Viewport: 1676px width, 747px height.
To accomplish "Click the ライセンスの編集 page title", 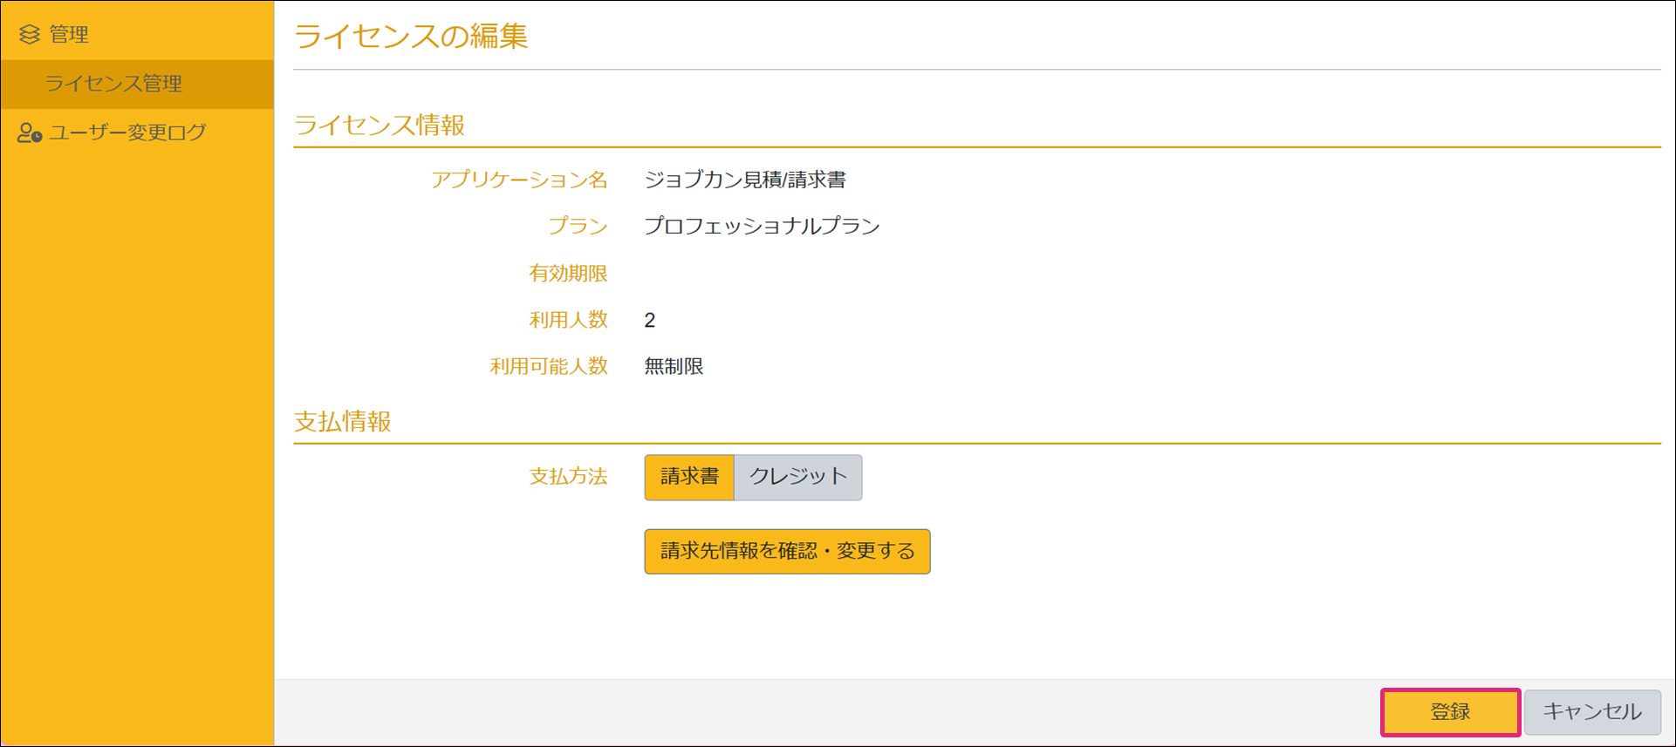I will click(411, 37).
